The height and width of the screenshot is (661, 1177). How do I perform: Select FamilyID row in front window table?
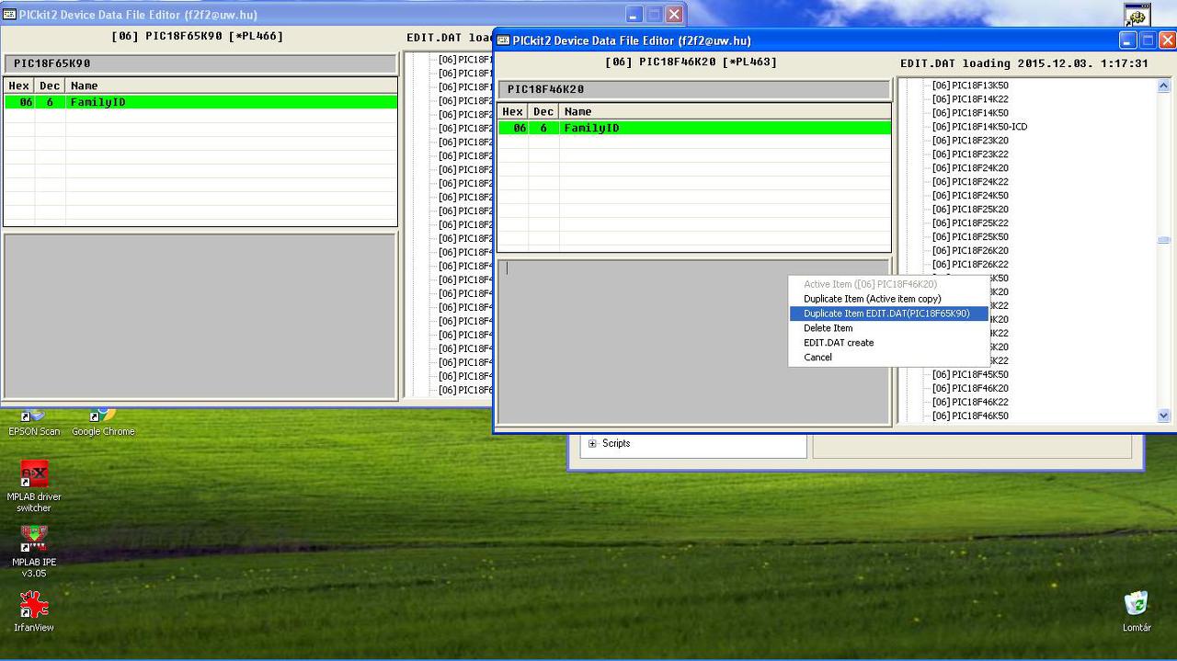coord(694,128)
